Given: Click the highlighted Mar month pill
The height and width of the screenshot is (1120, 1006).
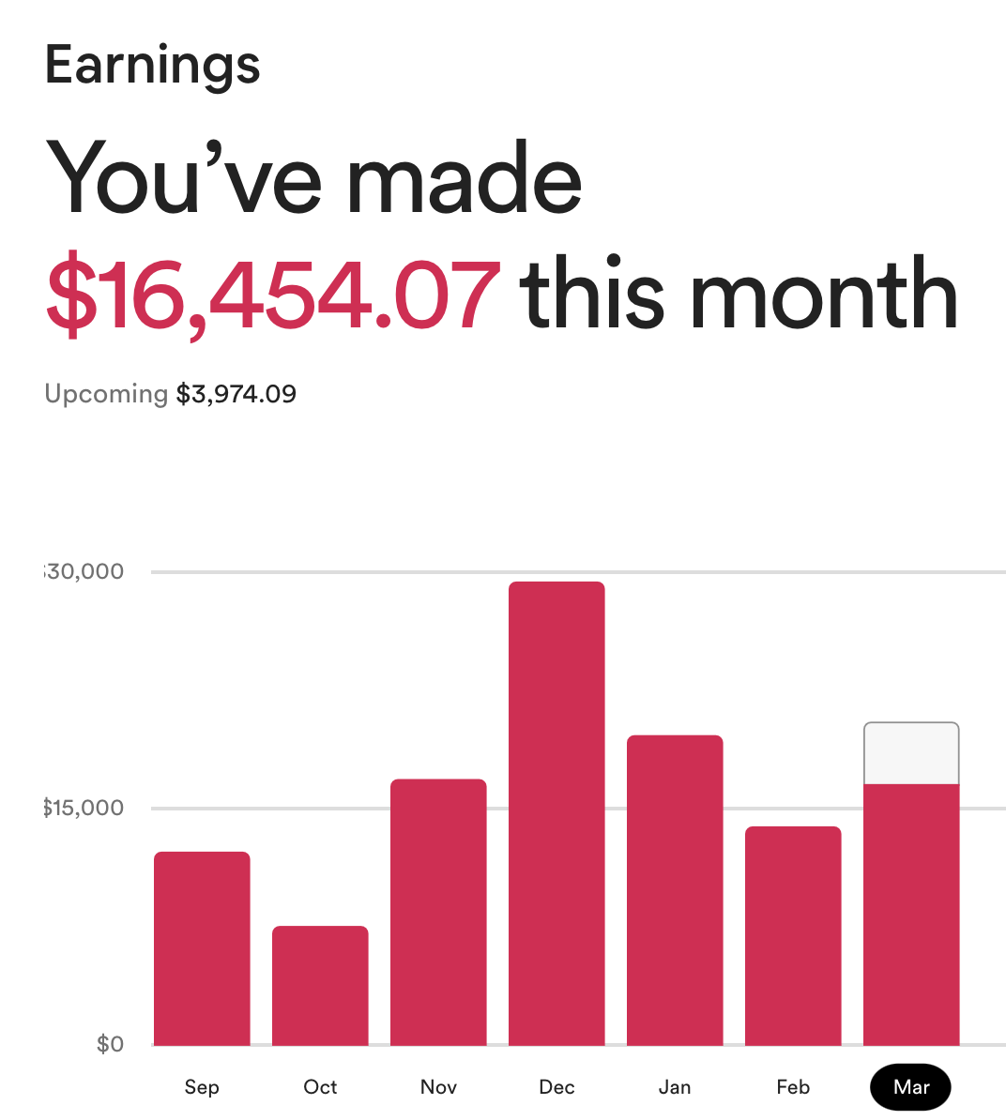Looking at the screenshot, I should [x=910, y=1087].
